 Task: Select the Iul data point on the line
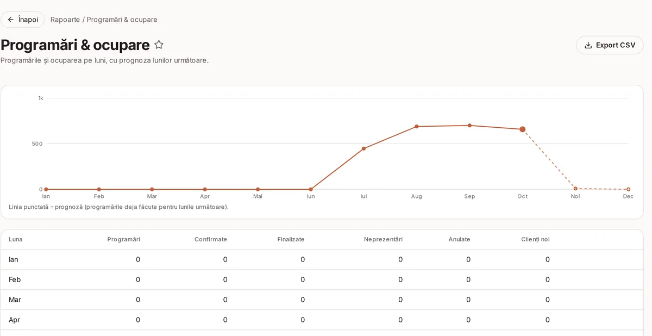click(364, 148)
